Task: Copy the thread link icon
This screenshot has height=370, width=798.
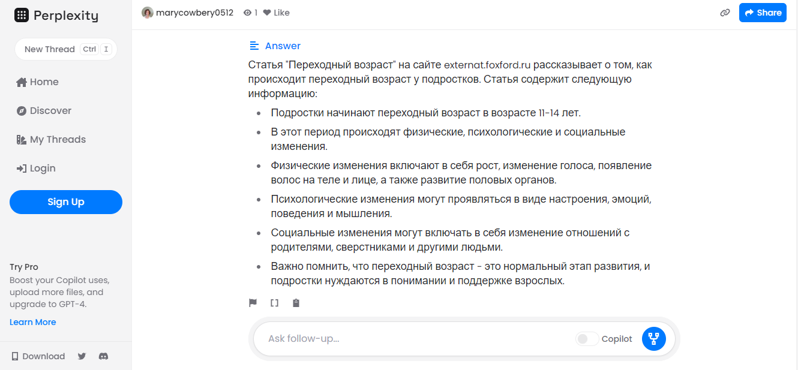Action: point(725,12)
